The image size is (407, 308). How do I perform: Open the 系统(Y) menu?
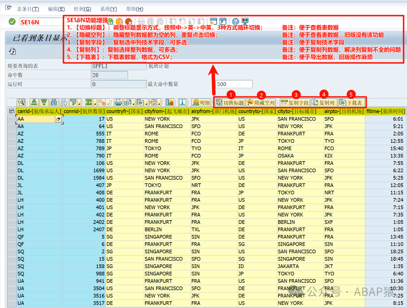[x=109, y=9]
